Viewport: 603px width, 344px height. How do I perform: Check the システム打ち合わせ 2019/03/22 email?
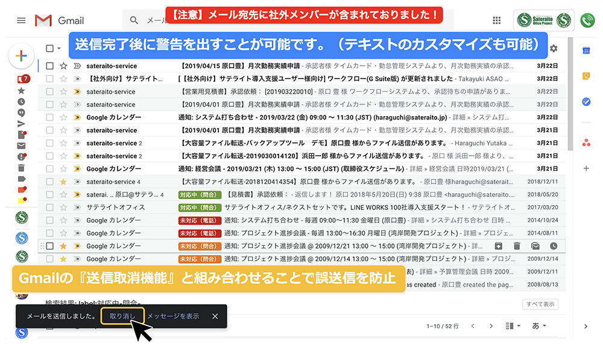(49, 117)
